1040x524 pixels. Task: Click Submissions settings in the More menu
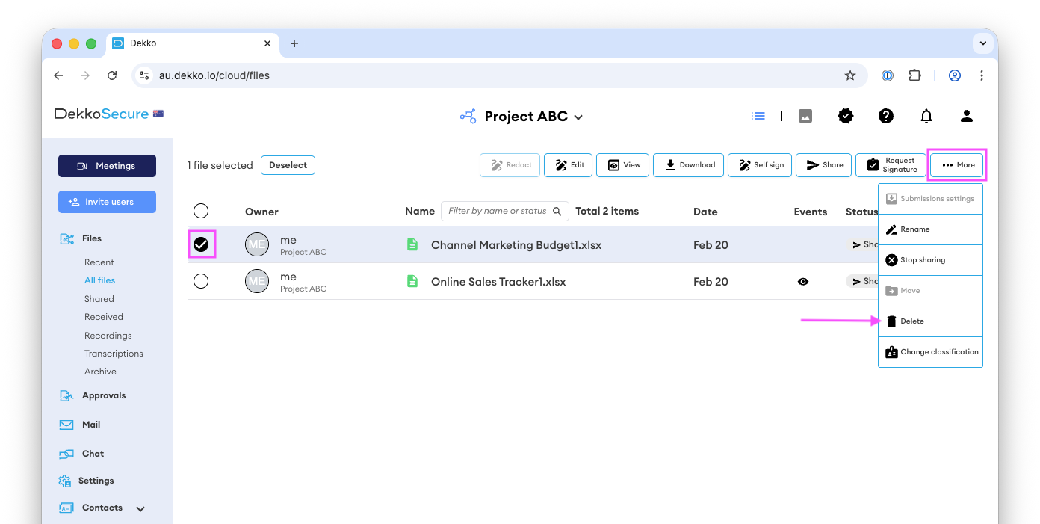coord(930,199)
